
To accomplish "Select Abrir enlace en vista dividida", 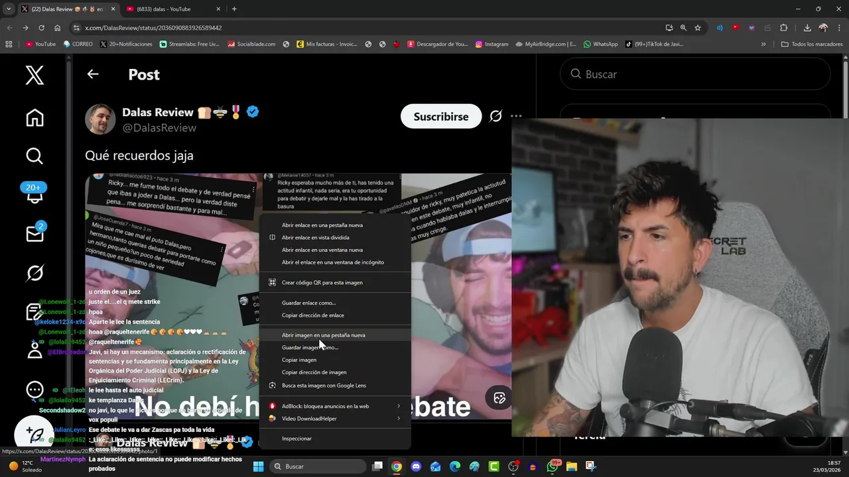I will [316, 237].
